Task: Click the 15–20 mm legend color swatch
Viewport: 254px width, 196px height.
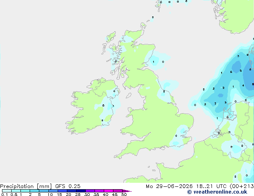Action: point(62,191)
